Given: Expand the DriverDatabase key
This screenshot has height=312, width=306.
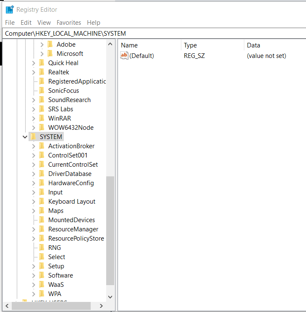Looking at the screenshot, I should pyautogui.click(x=34, y=174).
